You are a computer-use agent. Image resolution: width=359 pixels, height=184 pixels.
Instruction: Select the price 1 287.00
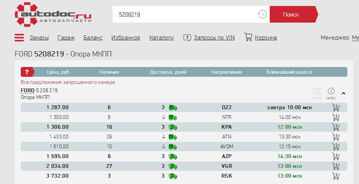tap(58, 108)
